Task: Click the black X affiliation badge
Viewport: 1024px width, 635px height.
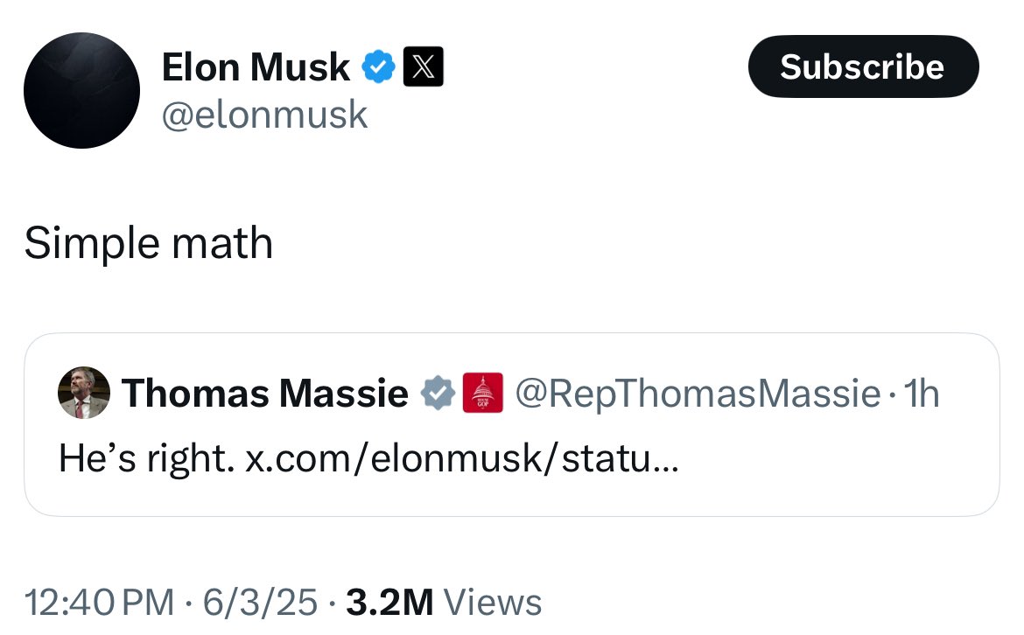Action: click(423, 67)
